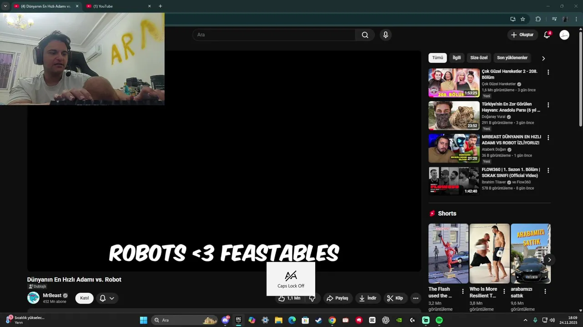Show next filter chips arrow

tap(543, 58)
